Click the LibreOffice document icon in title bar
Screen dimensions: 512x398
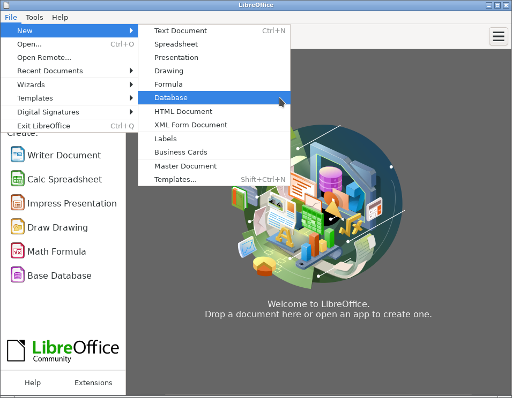click(6, 5)
